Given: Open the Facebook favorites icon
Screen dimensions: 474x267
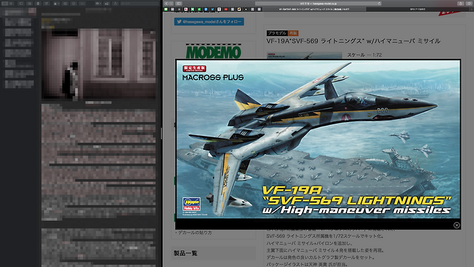Looking at the screenshot, I should [205, 9].
